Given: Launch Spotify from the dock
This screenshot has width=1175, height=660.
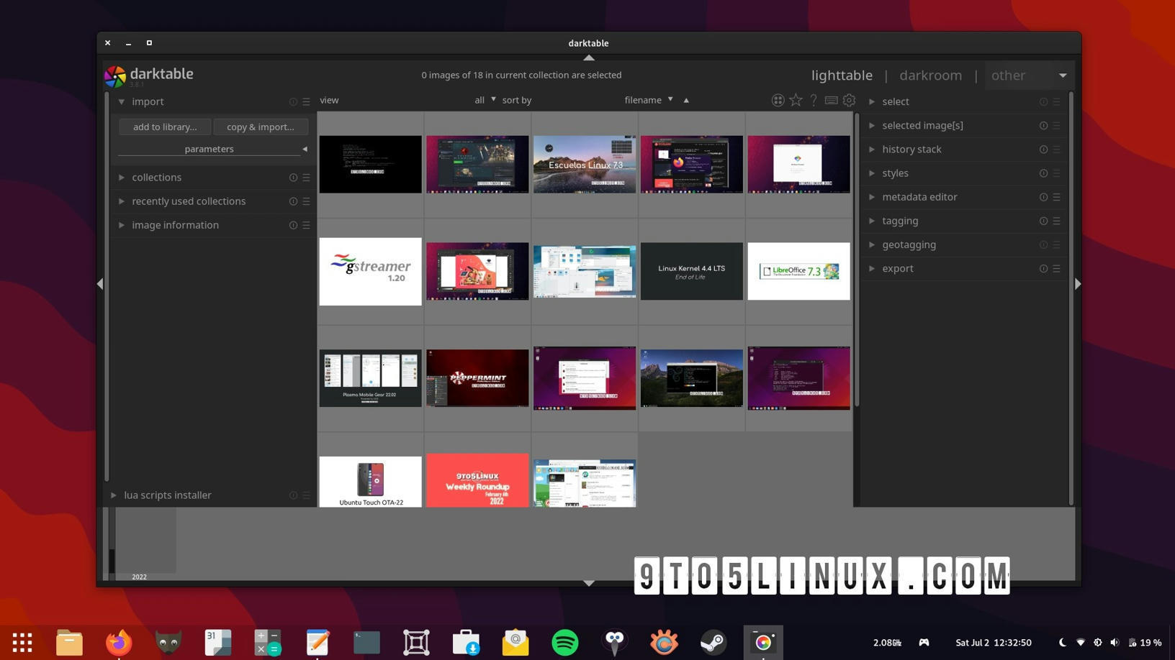Looking at the screenshot, I should tap(565, 642).
